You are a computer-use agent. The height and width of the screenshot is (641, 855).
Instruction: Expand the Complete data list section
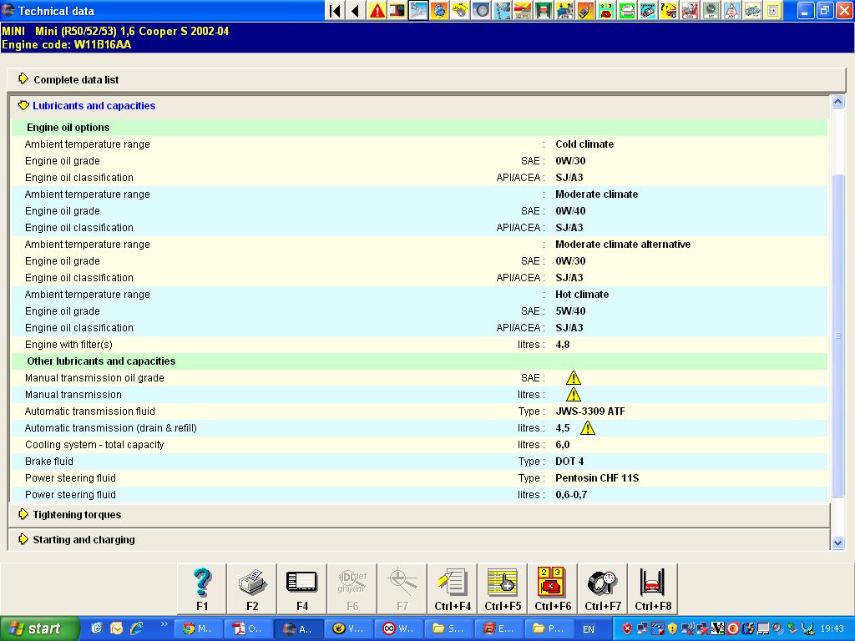click(x=76, y=80)
